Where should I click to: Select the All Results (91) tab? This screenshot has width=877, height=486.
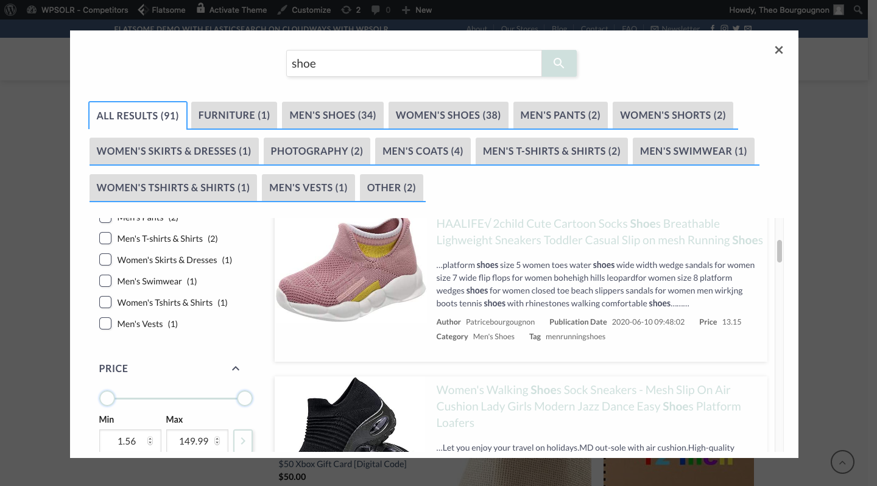click(x=138, y=116)
